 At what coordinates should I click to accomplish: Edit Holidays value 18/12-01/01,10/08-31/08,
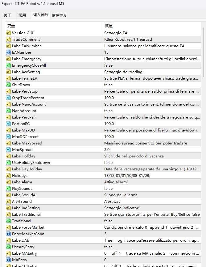coord(152,175)
